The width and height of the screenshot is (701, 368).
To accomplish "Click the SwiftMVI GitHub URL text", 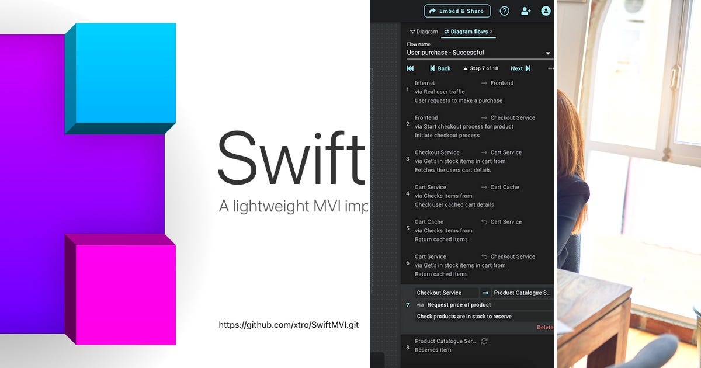I will click(x=289, y=325).
